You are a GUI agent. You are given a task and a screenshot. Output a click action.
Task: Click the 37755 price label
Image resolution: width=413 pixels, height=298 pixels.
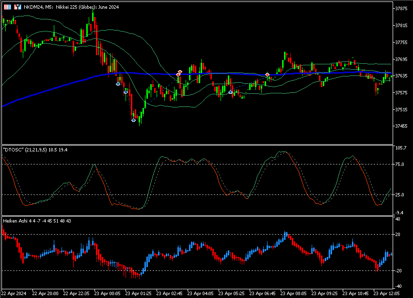coord(401,42)
